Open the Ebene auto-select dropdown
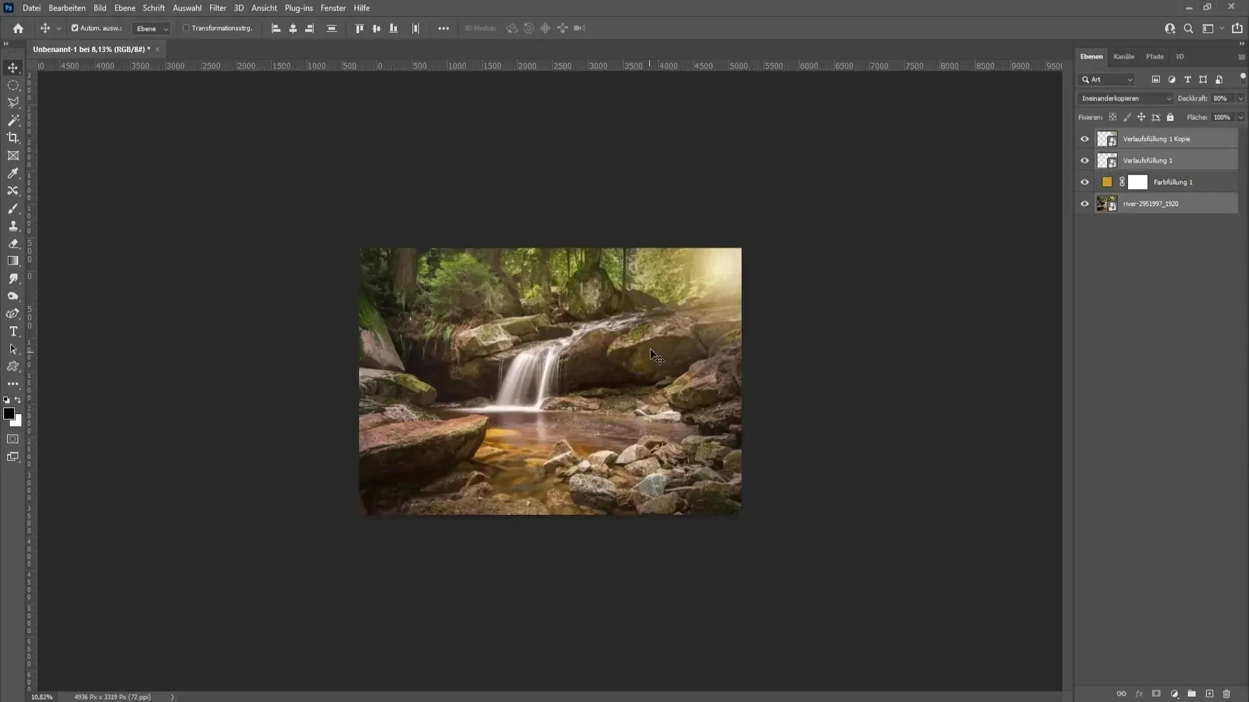The height and width of the screenshot is (702, 1249). 152,29
